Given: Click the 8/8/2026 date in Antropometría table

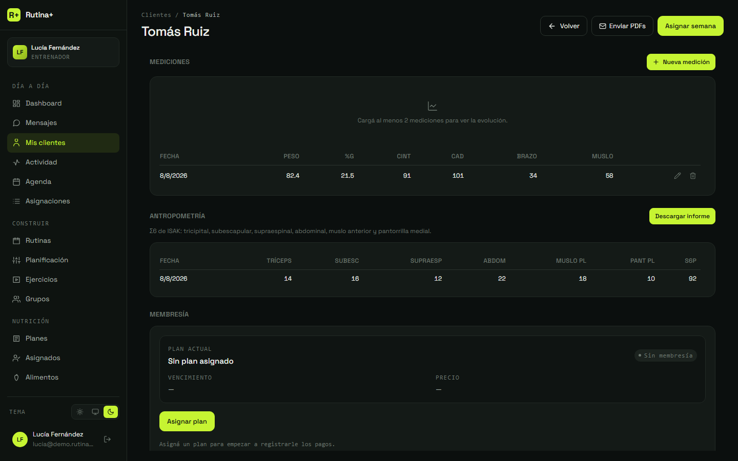Looking at the screenshot, I should [174, 279].
